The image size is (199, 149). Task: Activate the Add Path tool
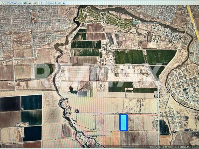coord(11,3)
